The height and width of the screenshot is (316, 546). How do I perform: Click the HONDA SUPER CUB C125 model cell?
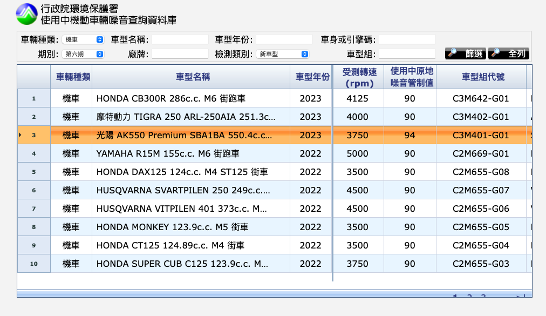pos(191,264)
